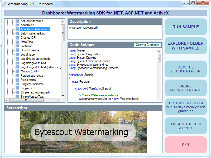The width and height of the screenshot is (211, 158).
Task: Open the Batch watermarking sample
Action: pos(33,33)
